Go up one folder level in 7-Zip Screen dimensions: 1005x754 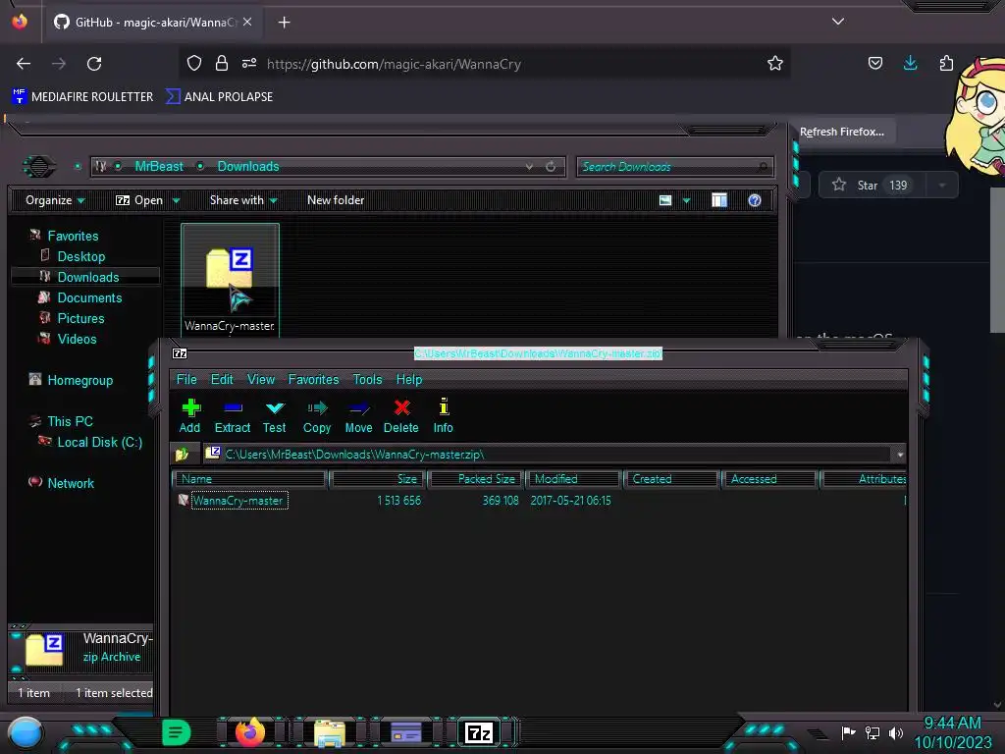(x=182, y=455)
